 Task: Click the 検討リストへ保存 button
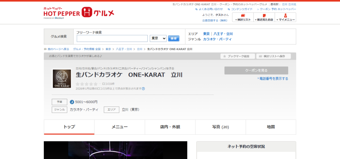pyautogui.click(x=274, y=56)
